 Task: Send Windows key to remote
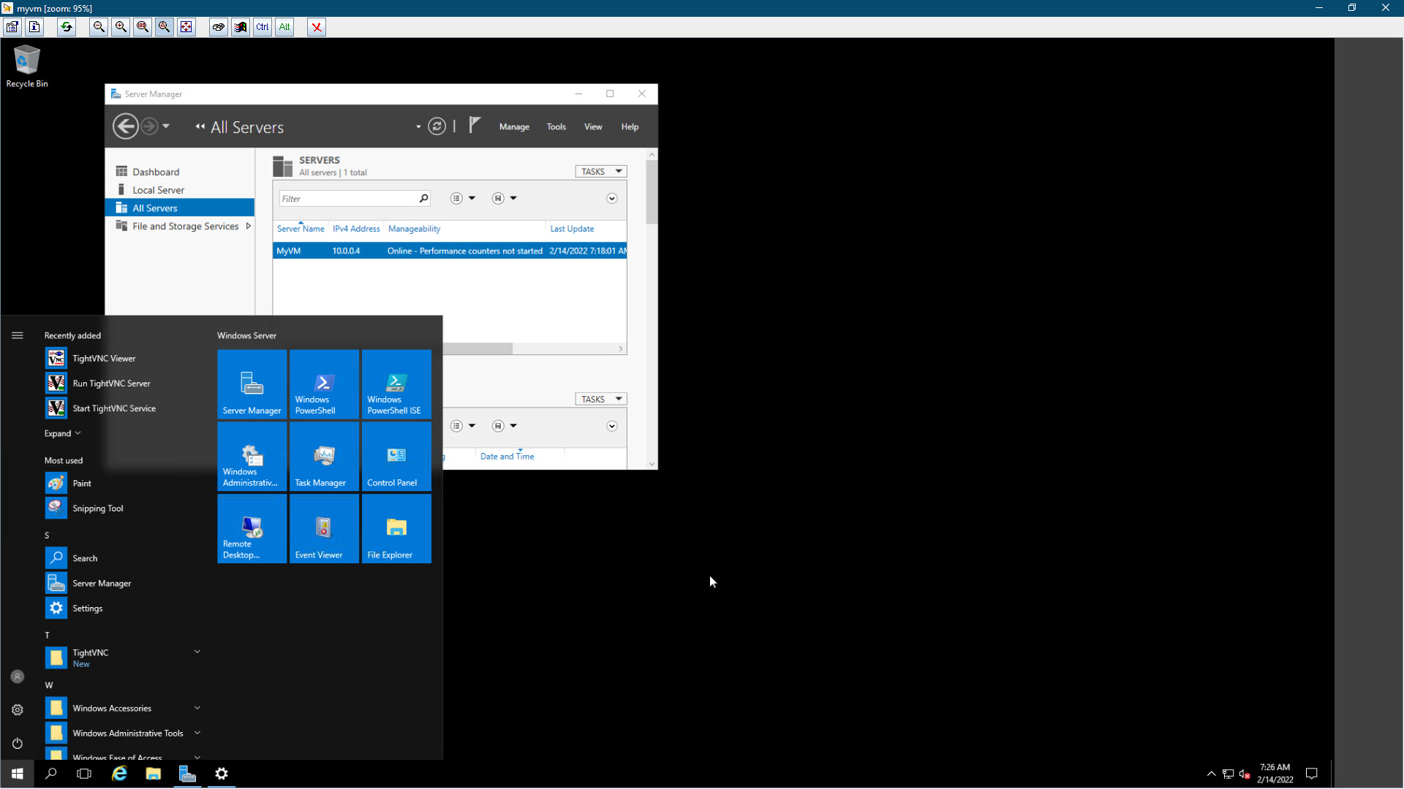(x=241, y=27)
